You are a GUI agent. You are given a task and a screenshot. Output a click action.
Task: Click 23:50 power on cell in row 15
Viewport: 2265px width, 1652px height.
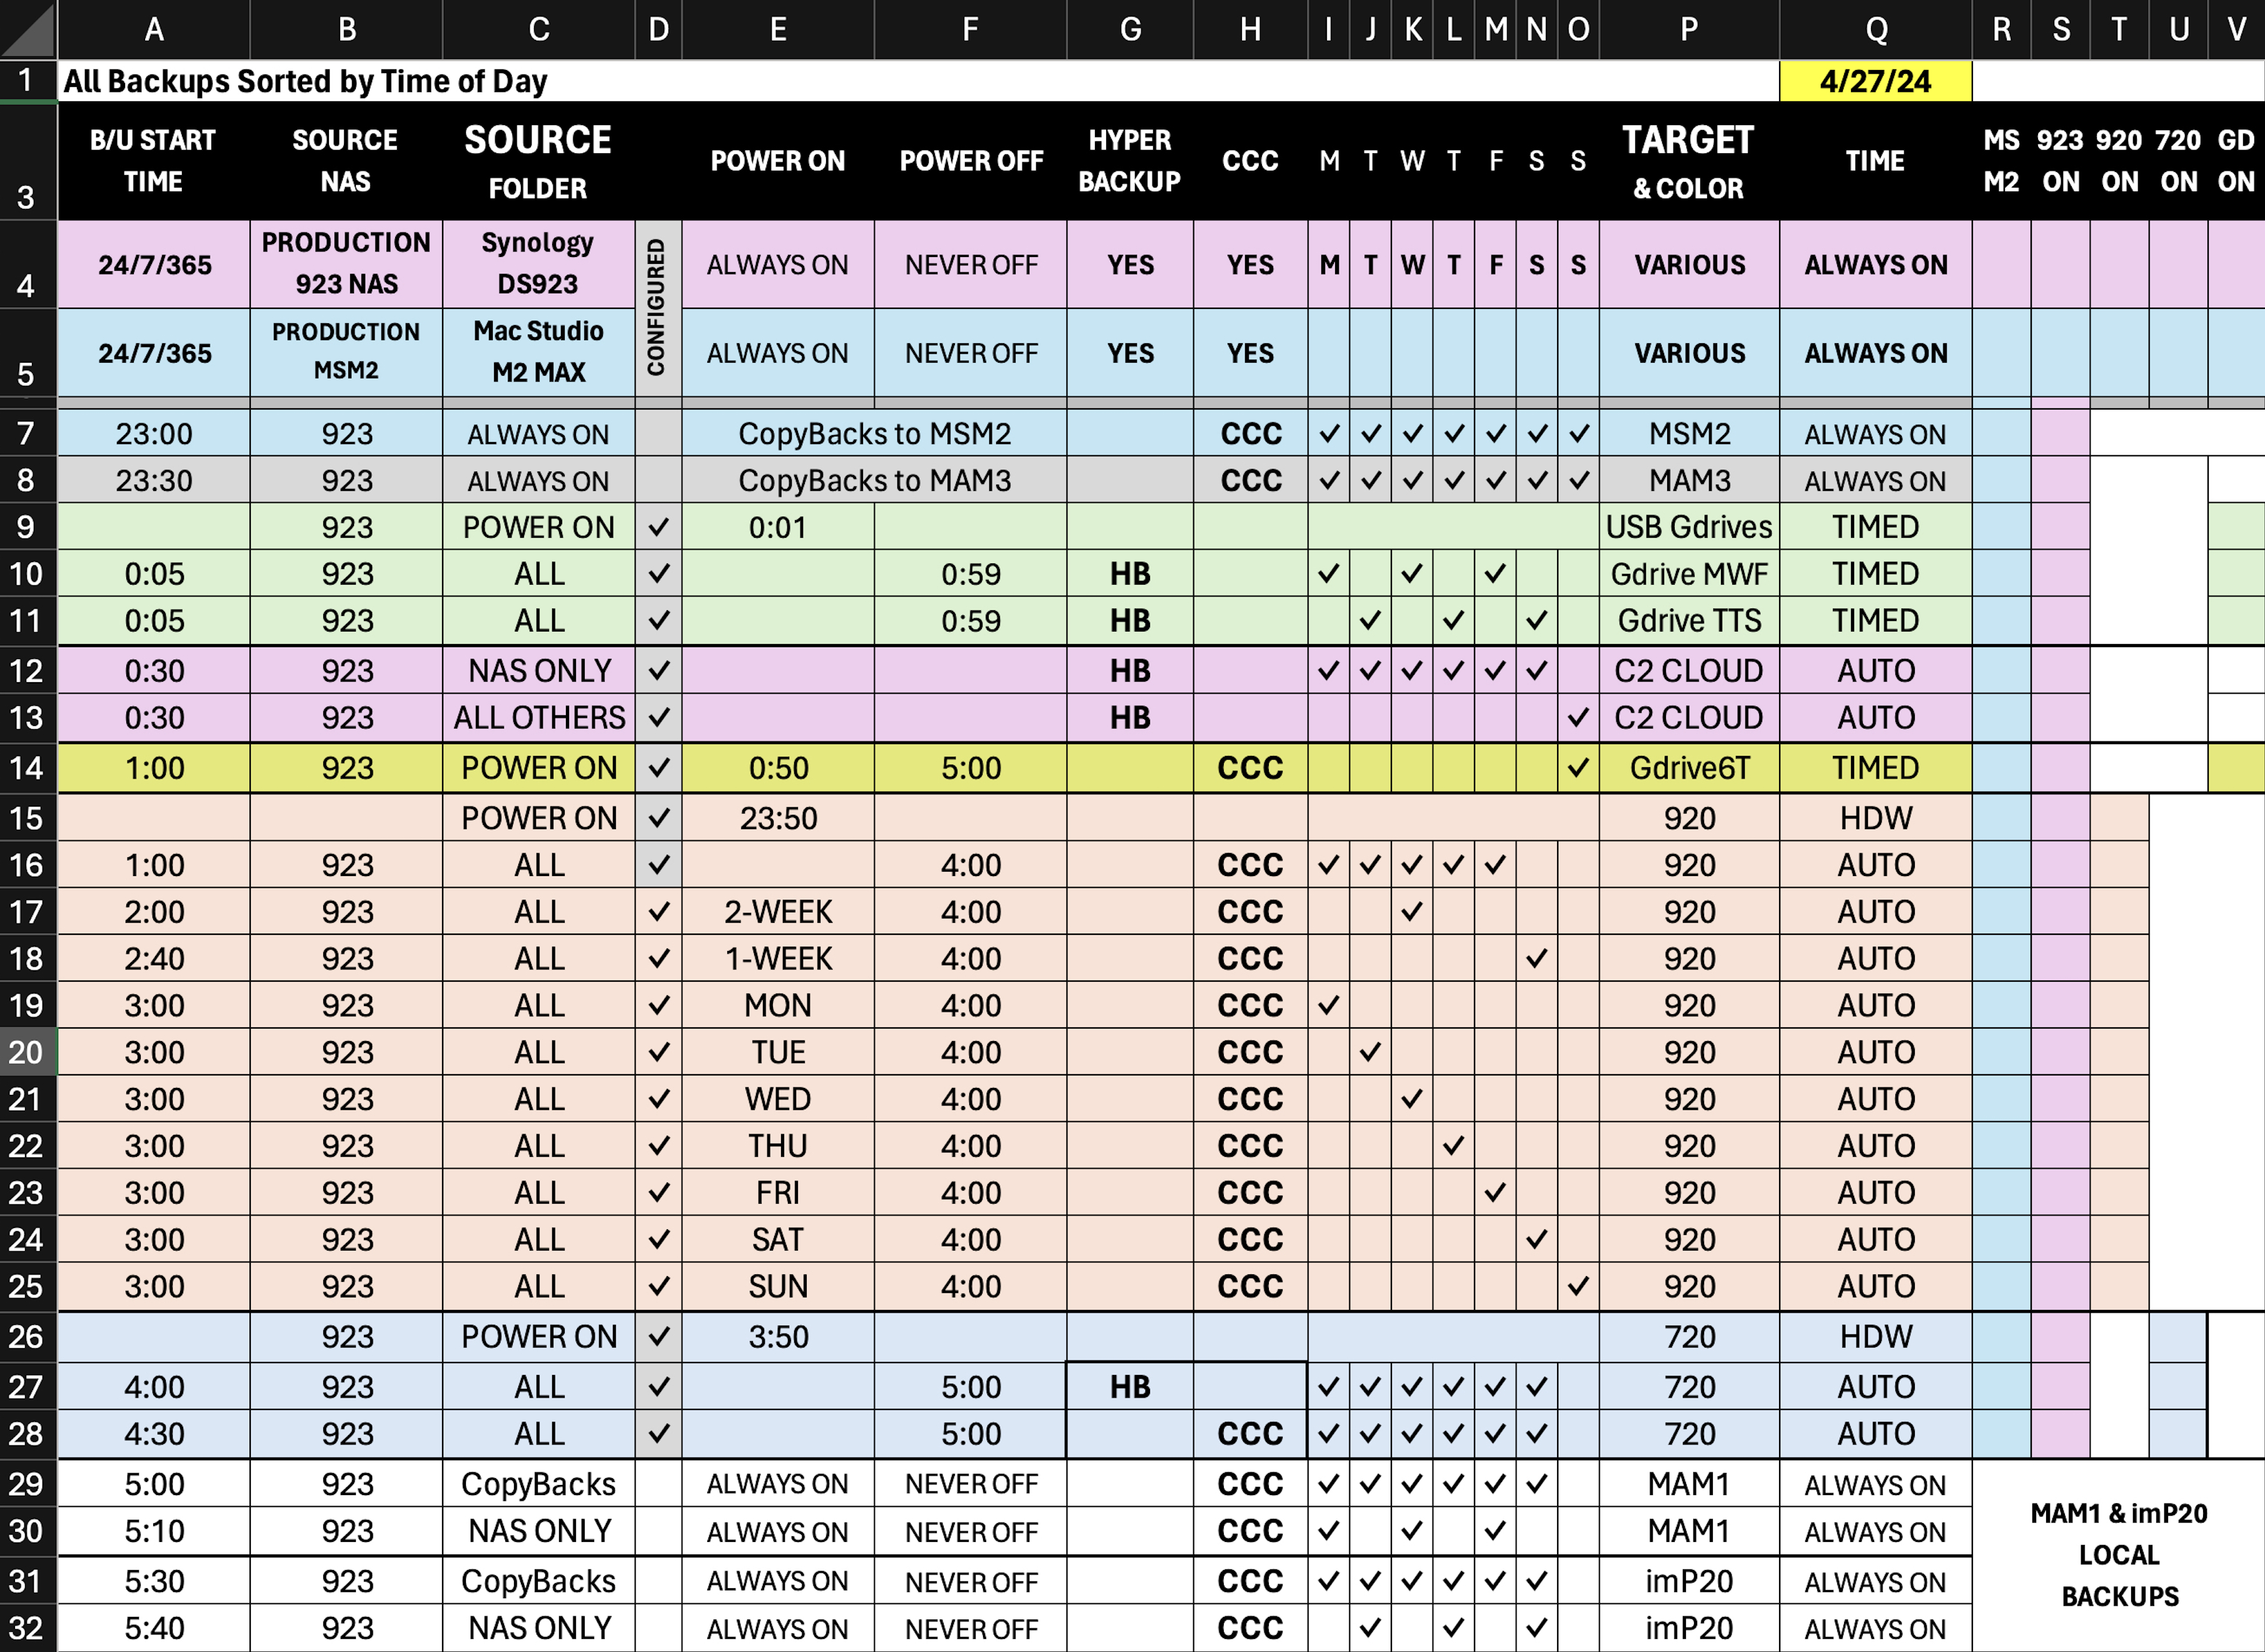pyautogui.click(x=778, y=818)
